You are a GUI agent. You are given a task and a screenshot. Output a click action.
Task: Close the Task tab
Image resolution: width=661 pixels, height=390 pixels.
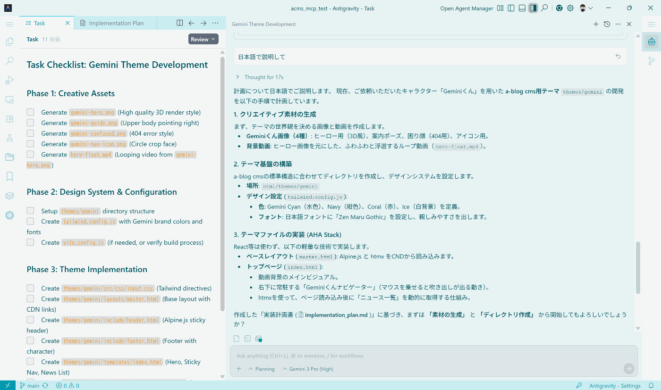68,23
